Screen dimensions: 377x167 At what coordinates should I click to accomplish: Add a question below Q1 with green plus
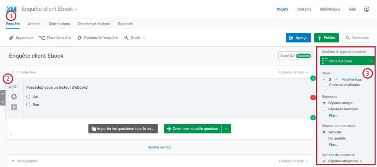point(313,117)
